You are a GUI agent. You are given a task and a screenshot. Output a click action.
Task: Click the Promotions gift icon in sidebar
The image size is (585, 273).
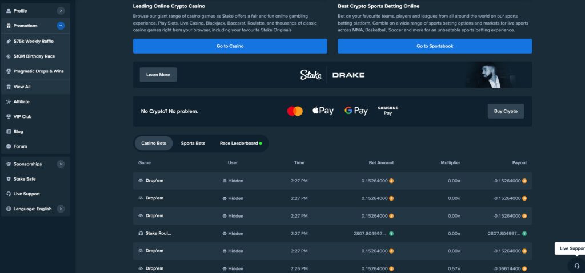(9, 26)
